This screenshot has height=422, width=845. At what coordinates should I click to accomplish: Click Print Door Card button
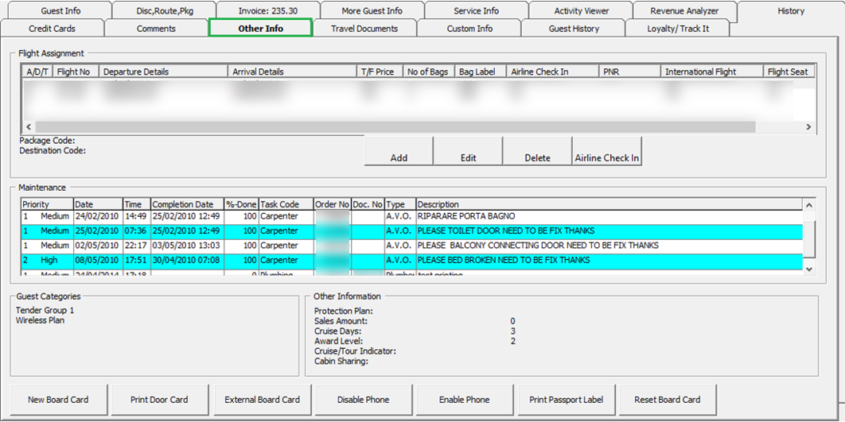pos(159,400)
